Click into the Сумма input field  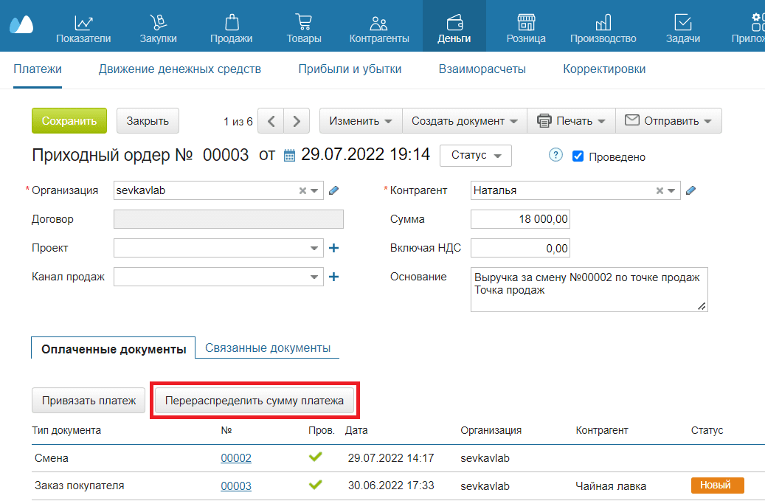click(x=520, y=219)
